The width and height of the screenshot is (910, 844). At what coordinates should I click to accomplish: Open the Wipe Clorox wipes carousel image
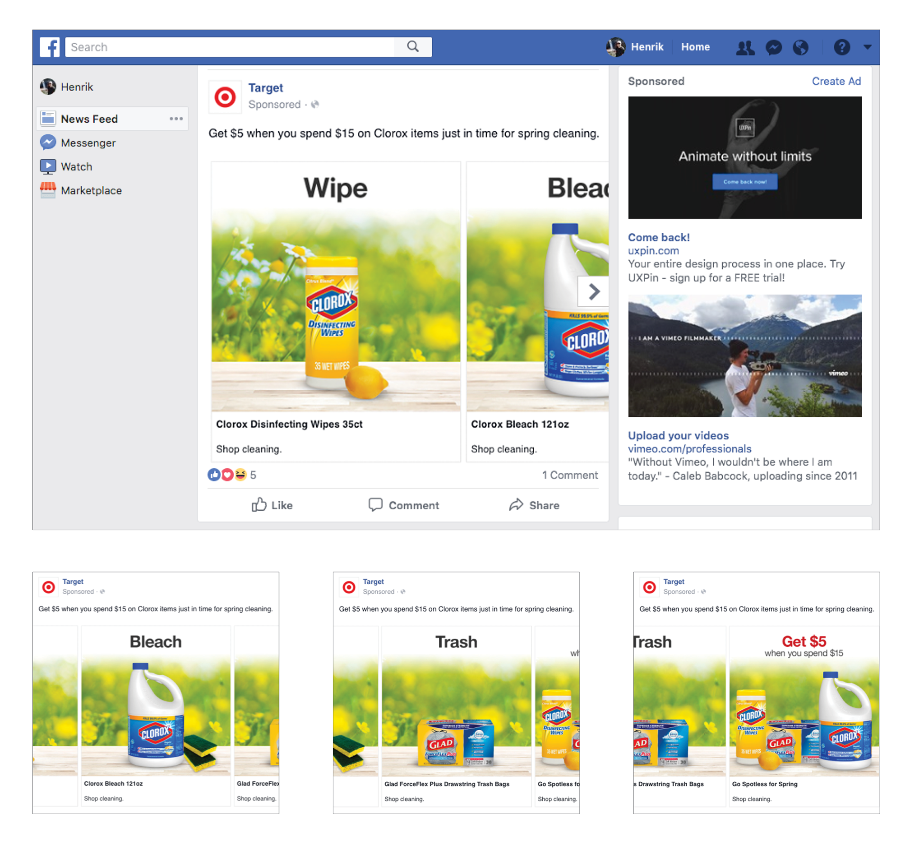tap(336, 286)
